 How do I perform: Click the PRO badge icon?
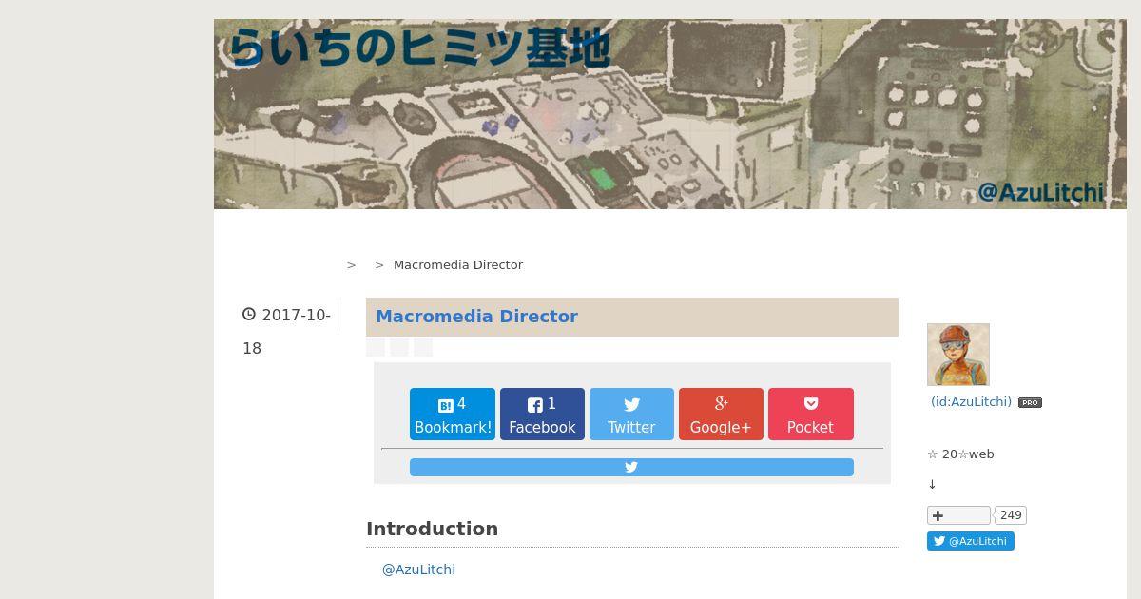(x=1030, y=403)
